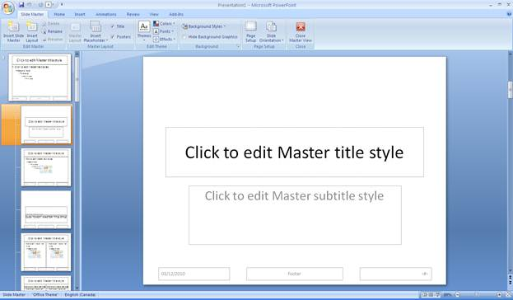
Task: Select the highlighted Title Slide layout thumbnail
Action: [x=46, y=124]
